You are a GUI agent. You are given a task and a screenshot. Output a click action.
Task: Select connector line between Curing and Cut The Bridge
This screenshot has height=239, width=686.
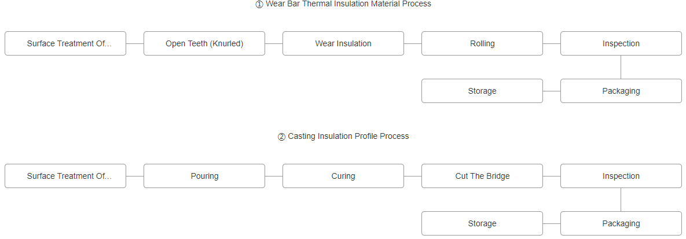413,176
